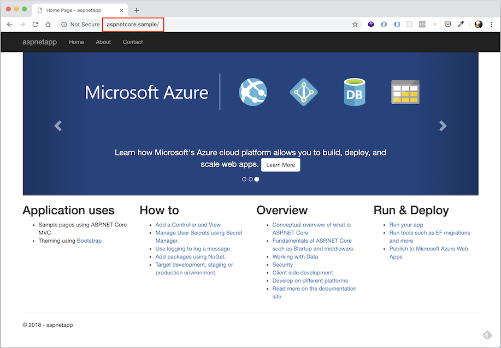
Task: Activate the eyedropper color picker extension
Action: [461, 24]
